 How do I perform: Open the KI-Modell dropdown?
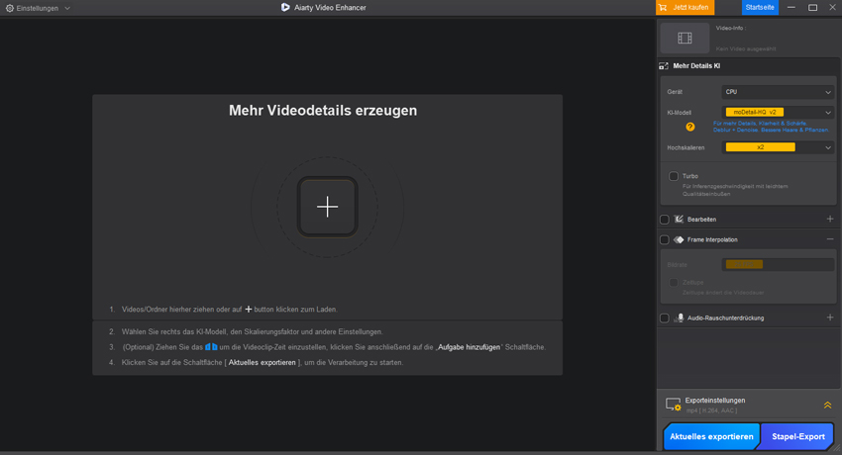point(778,113)
